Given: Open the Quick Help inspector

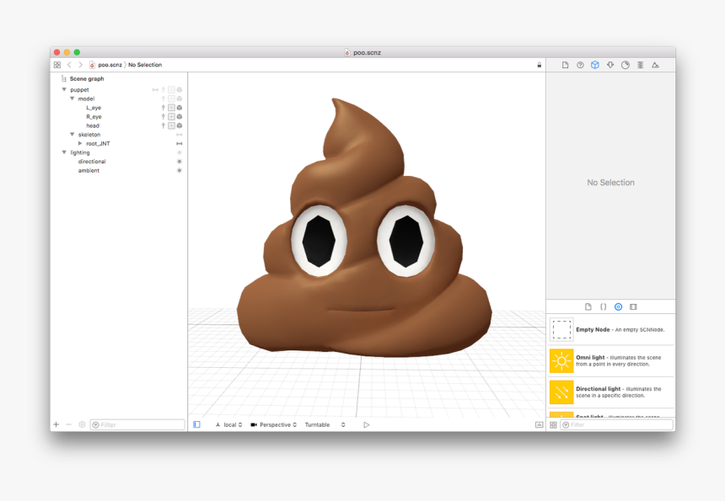Looking at the screenshot, I should tap(580, 65).
